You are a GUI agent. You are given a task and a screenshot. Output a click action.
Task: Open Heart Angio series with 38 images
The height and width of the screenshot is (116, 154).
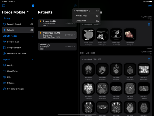[x=116, y=35]
